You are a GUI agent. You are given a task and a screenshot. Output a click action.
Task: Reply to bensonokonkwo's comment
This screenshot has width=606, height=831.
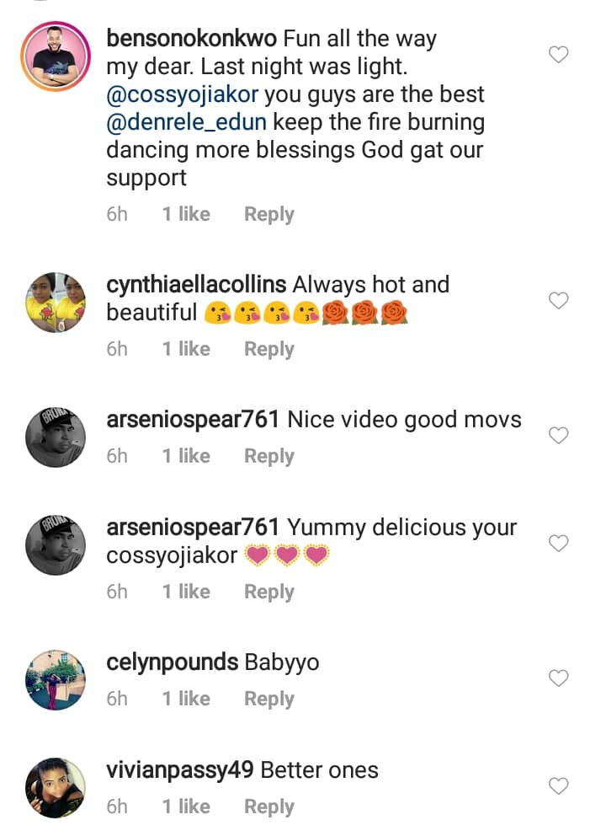tap(268, 214)
